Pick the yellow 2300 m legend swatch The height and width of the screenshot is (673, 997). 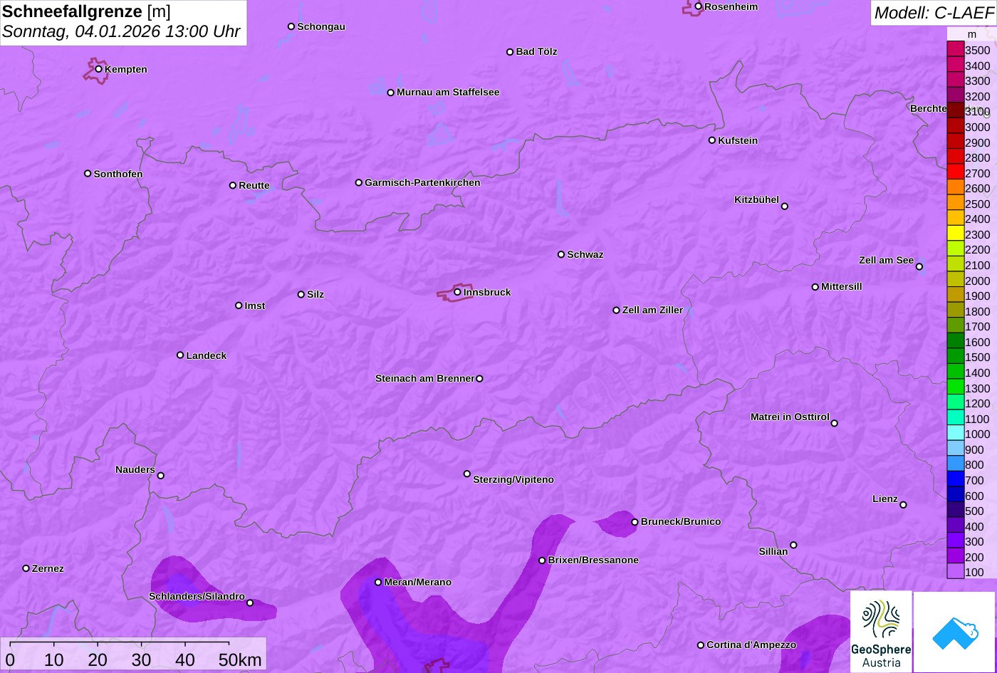pyautogui.click(x=956, y=234)
